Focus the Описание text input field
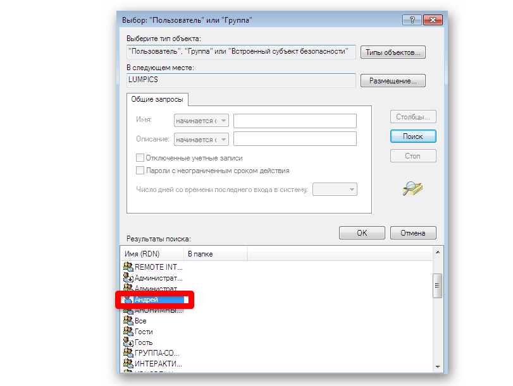The width and height of the screenshot is (513, 386). pyautogui.click(x=295, y=138)
